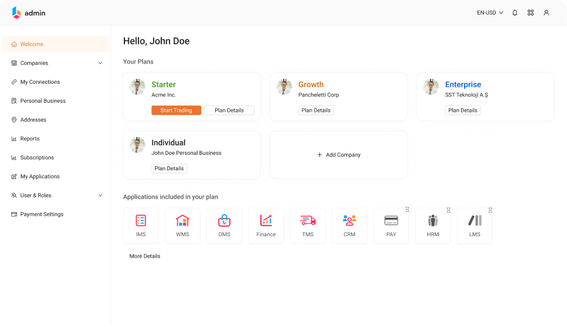Viewport: 567px width, 327px height.
Task: Click the Growth plan title
Action: (x=311, y=84)
